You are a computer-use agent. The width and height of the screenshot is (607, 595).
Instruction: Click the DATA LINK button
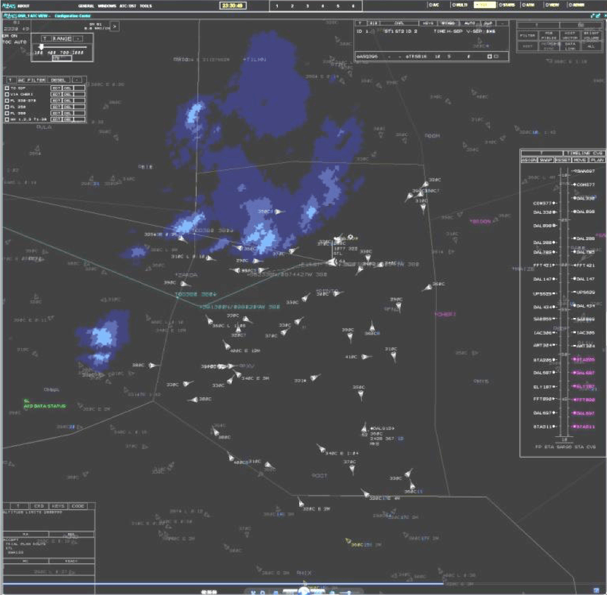570,46
